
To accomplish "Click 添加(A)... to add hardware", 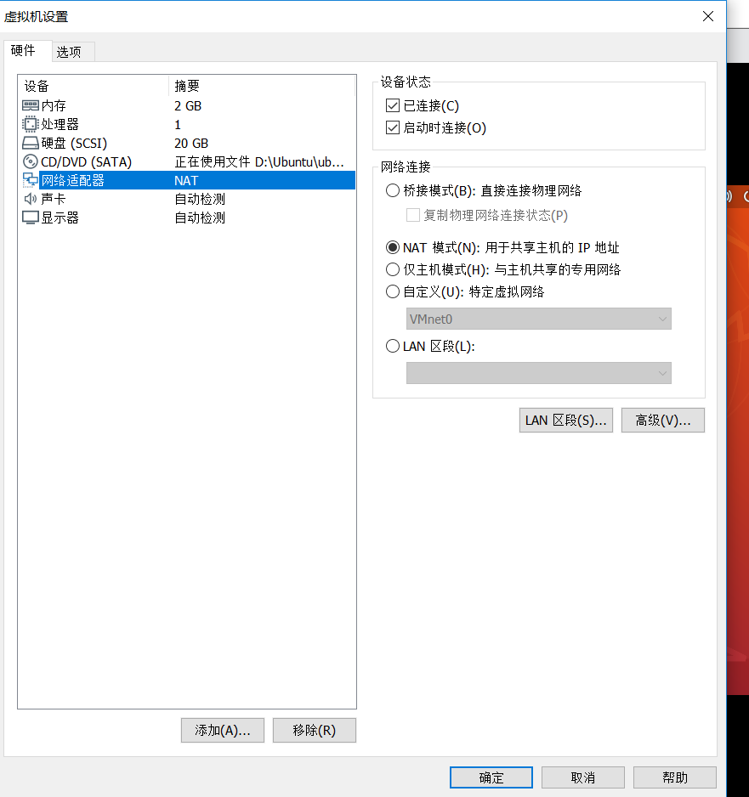I will coord(223,731).
